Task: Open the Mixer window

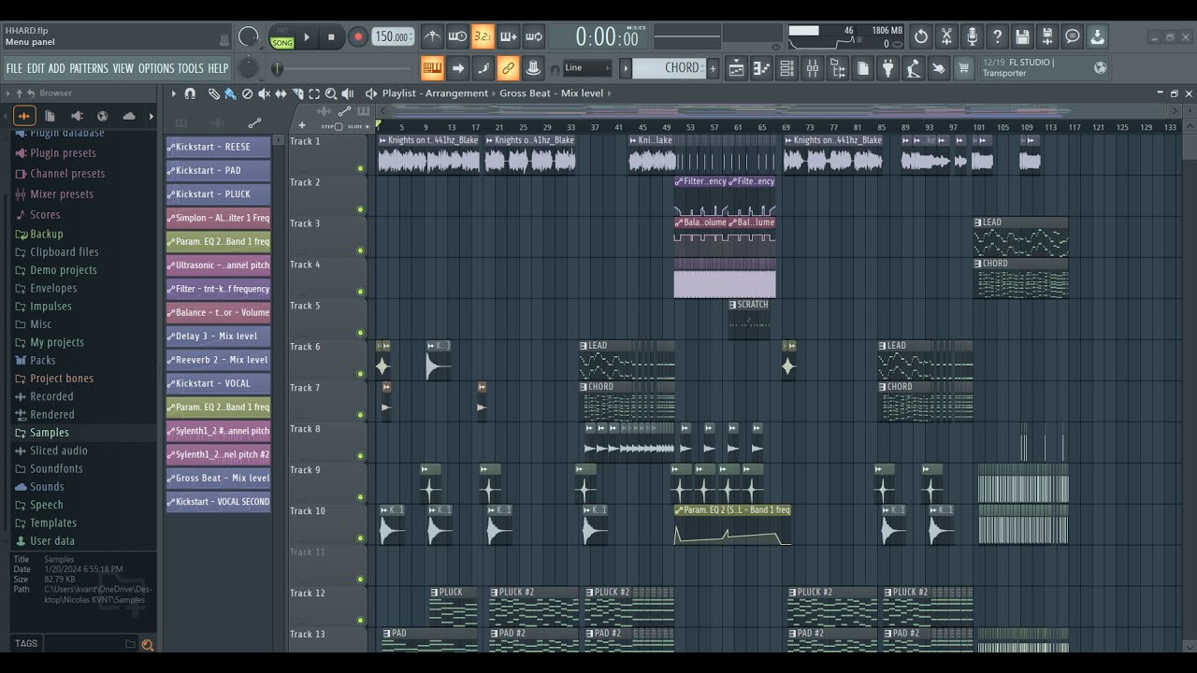Action: (813, 67)
